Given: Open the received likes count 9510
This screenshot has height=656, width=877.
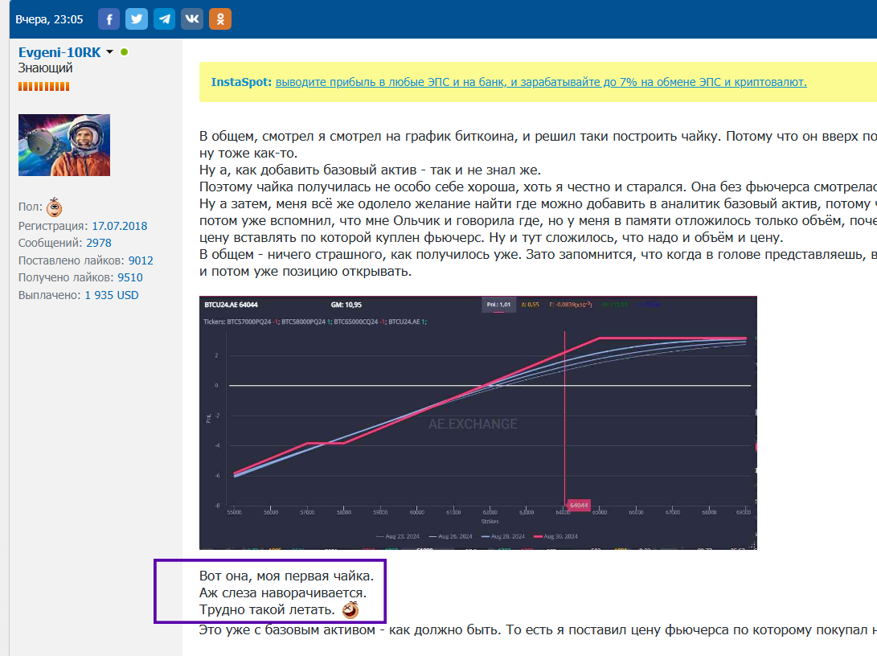Looking at the screenshot, I should [129, 277].
